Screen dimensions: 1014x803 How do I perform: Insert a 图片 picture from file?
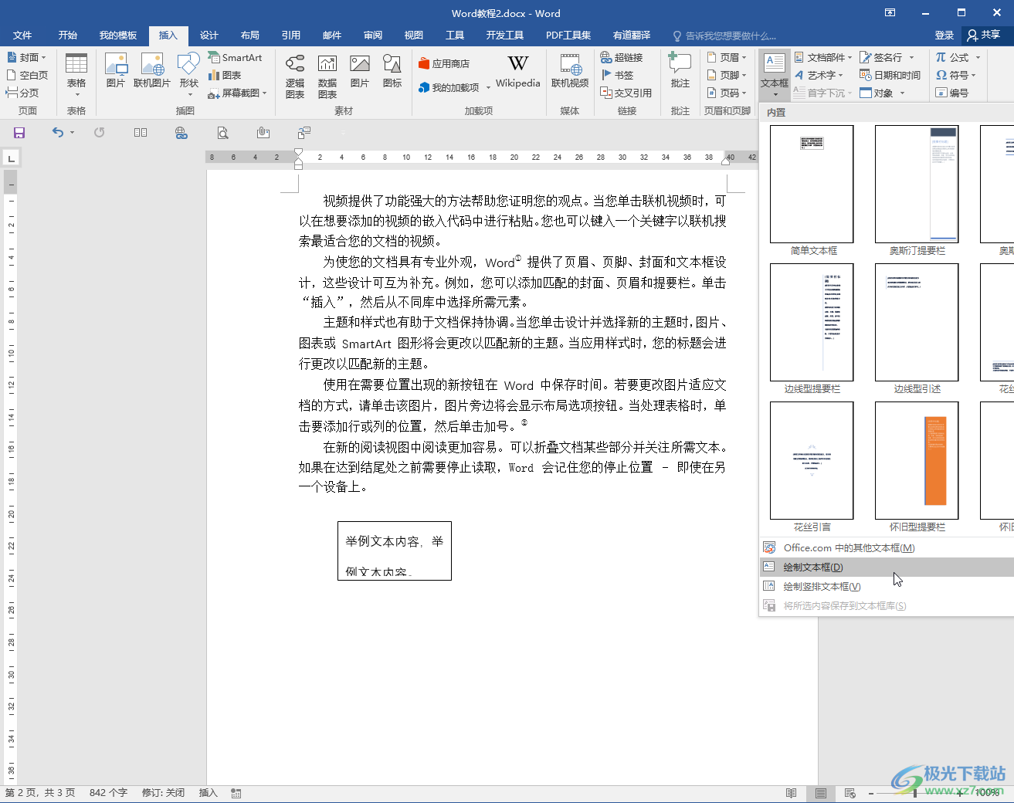116,71
